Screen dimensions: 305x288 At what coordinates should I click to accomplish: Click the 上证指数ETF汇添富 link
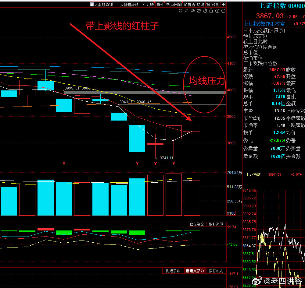point(264,24)
